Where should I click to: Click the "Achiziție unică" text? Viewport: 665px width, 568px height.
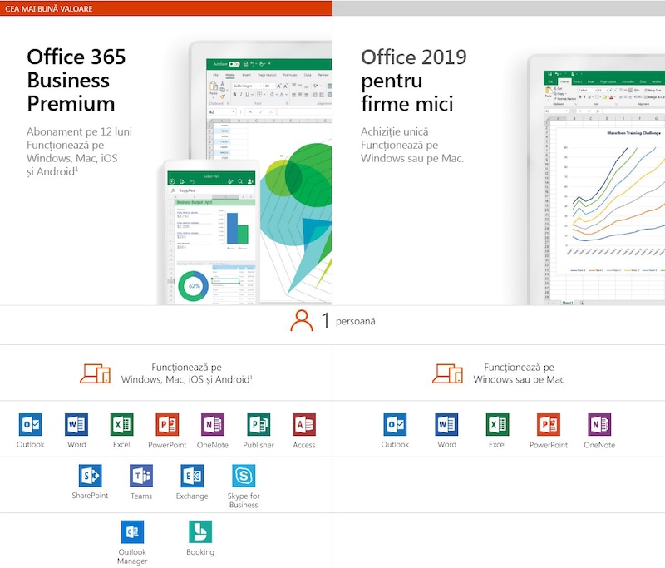pyautogui.click(x=394, y=131)
